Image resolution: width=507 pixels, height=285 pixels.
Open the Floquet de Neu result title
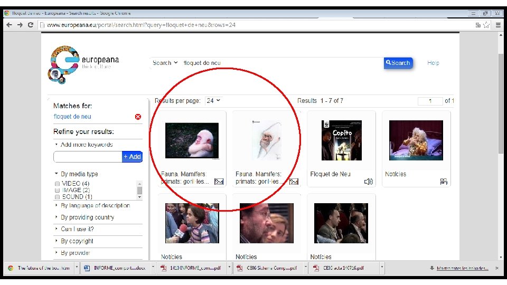pos(330,174)
